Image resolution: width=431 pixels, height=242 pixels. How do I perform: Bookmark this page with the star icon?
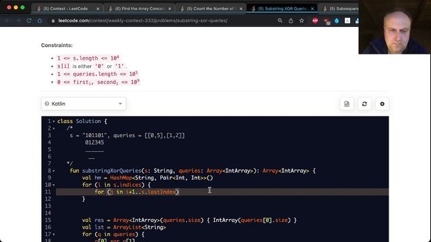[x=302, y=21]
